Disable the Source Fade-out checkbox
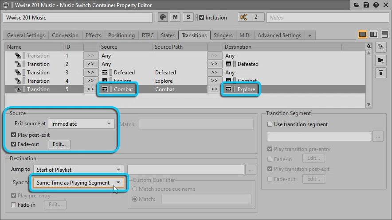 (13, 144)
